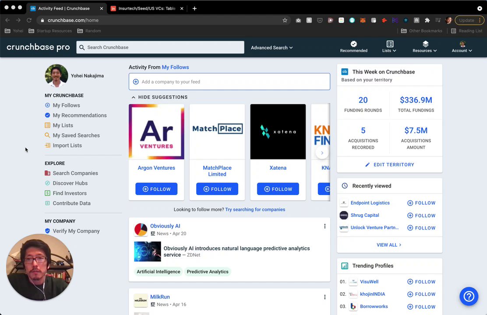Screen dimensions: 487x315
Task: Open the VisuWell trending profile
Action: (x=369, y=282)
